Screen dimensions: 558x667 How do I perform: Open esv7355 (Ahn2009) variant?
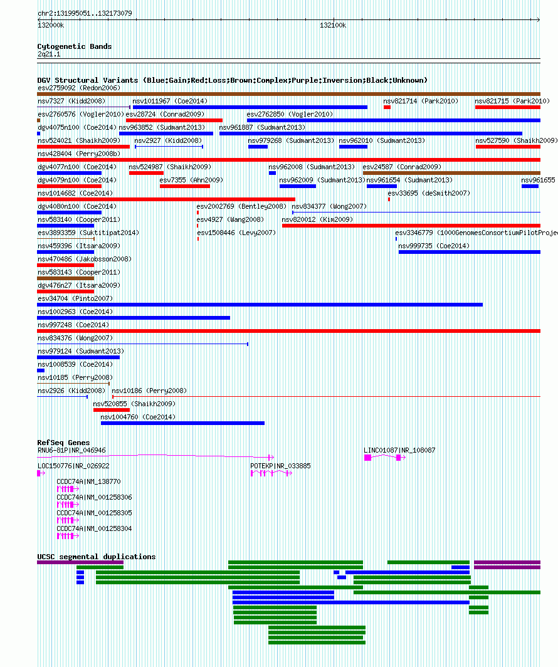[x=191, y=181]
